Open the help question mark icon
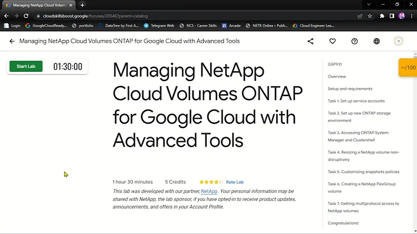Viewport: 417px width, 234px height. point(354,41)
